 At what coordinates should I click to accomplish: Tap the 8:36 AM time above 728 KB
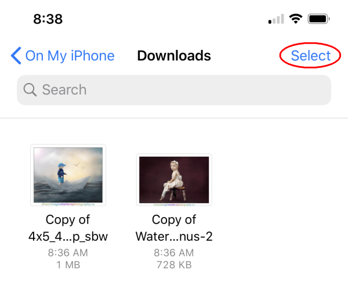pos(174,253)
